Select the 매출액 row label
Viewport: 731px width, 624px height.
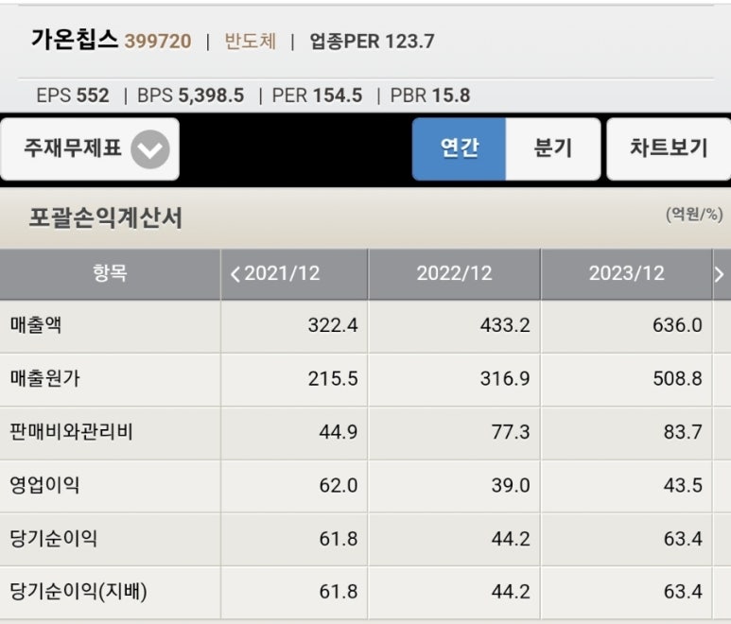click(x=36, y=325)
